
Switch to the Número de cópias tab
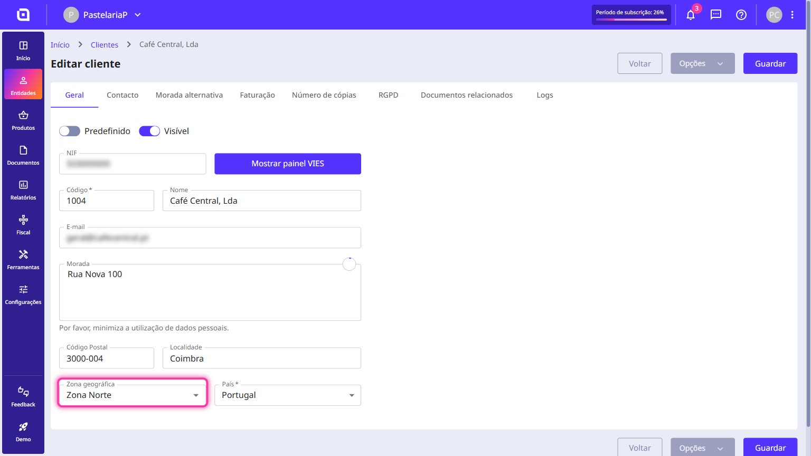[x=324, y=95]
